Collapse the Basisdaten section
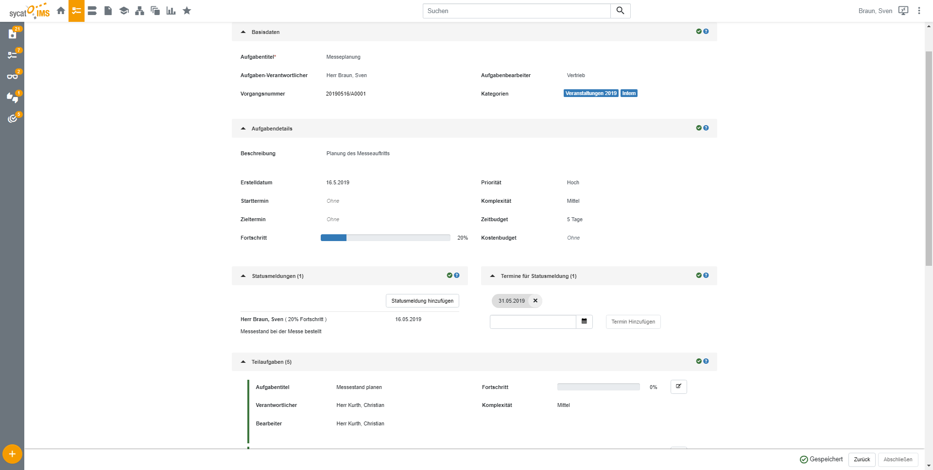933x470 pixels. (x=243, y=32)
